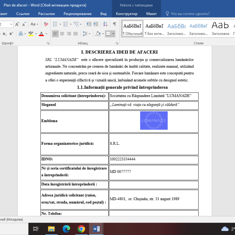235x235 pixels.
Task: Toggle justified paragraph alignment
Action: 76,34
